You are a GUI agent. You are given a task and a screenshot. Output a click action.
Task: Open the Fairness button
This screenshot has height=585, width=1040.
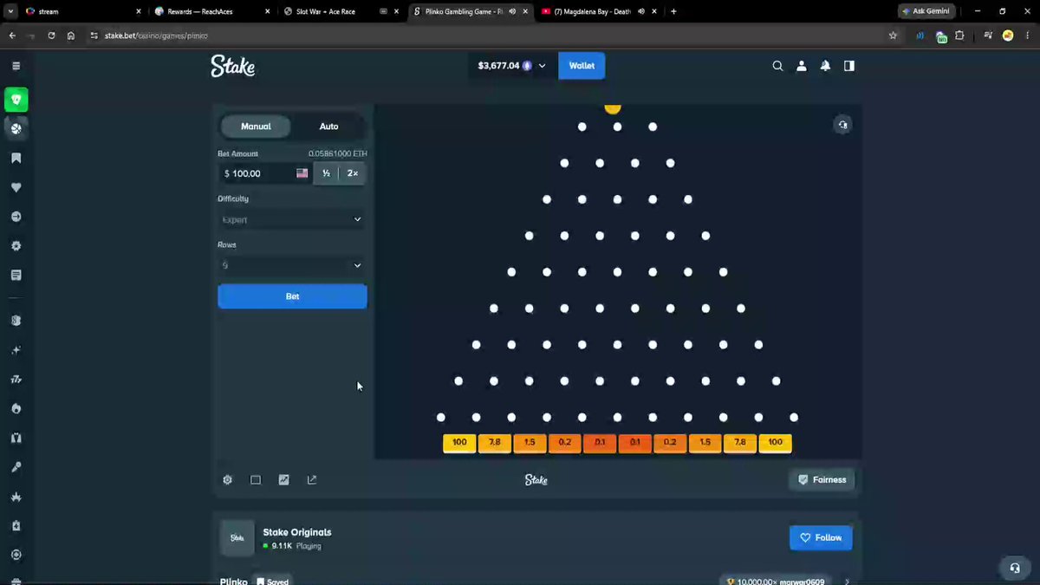click(822, 480)
